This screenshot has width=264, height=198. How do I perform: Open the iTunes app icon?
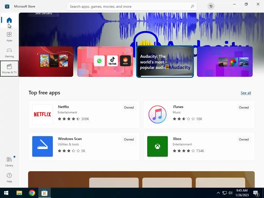pos(158,114)
